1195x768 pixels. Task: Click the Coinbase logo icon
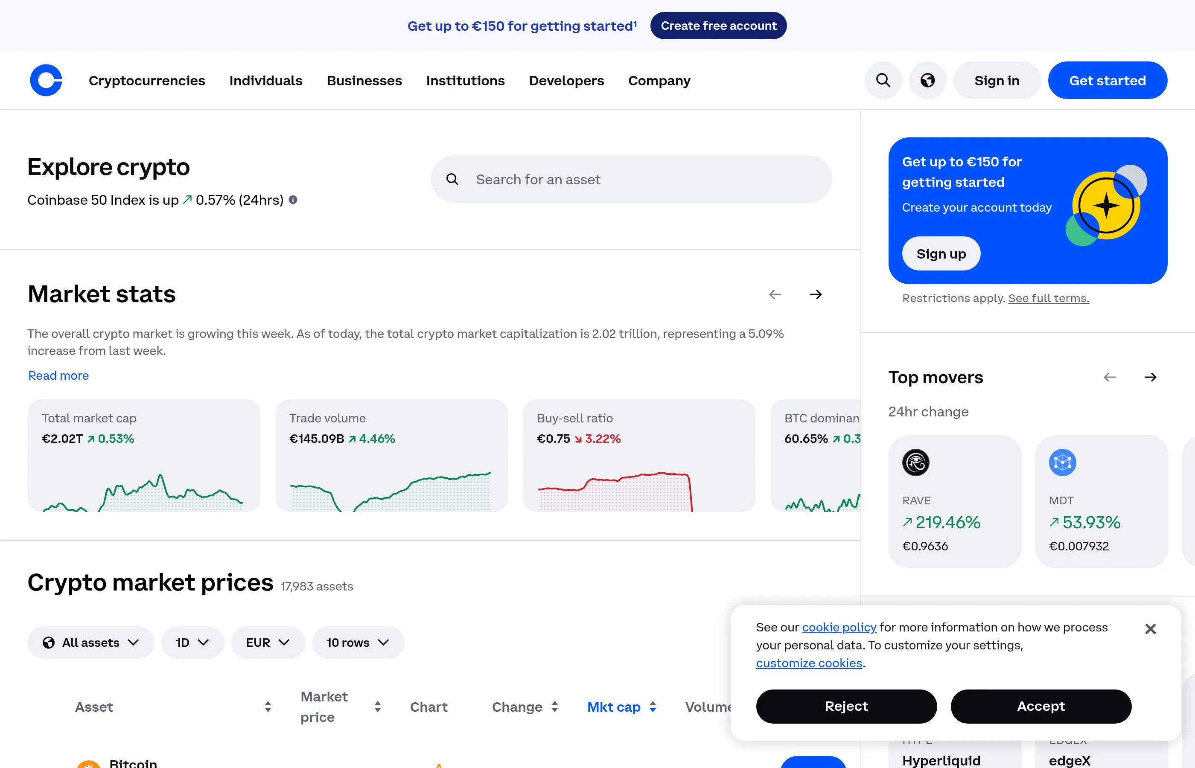point(46,80)
